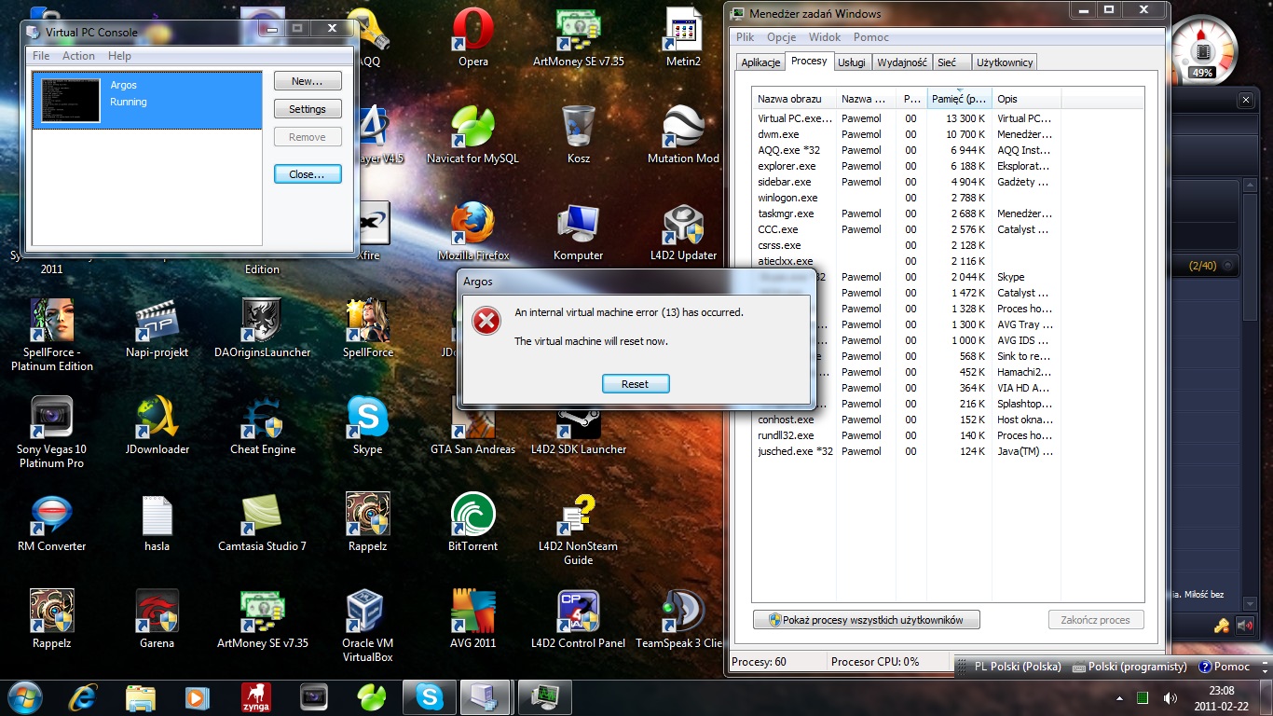This screenshot has height=716, width=1273.
Task: Click the Skype button on the taskbar
Action: coord(430,697)
